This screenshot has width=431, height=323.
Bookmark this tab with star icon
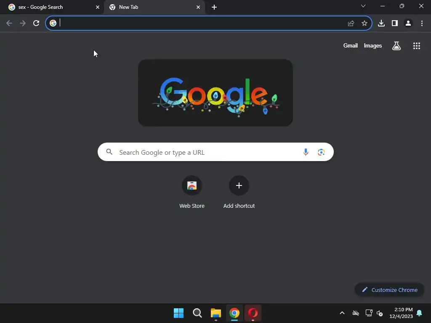coord(364,24)
